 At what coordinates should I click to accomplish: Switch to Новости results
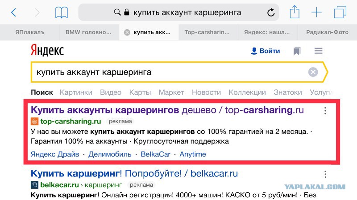click(x=206, y=92)
